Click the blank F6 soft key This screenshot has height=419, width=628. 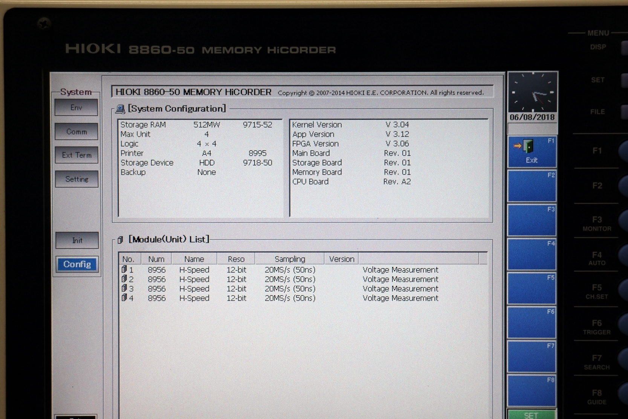[532, 323]
